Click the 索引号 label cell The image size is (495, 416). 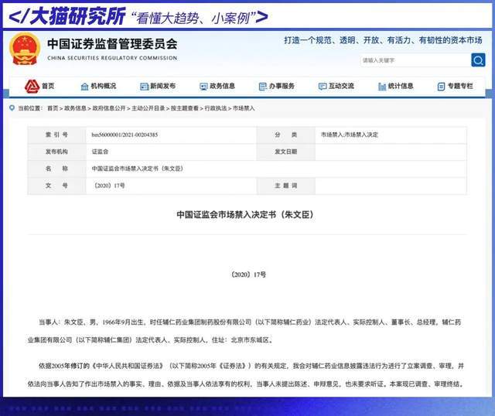[x=56, y=135]
